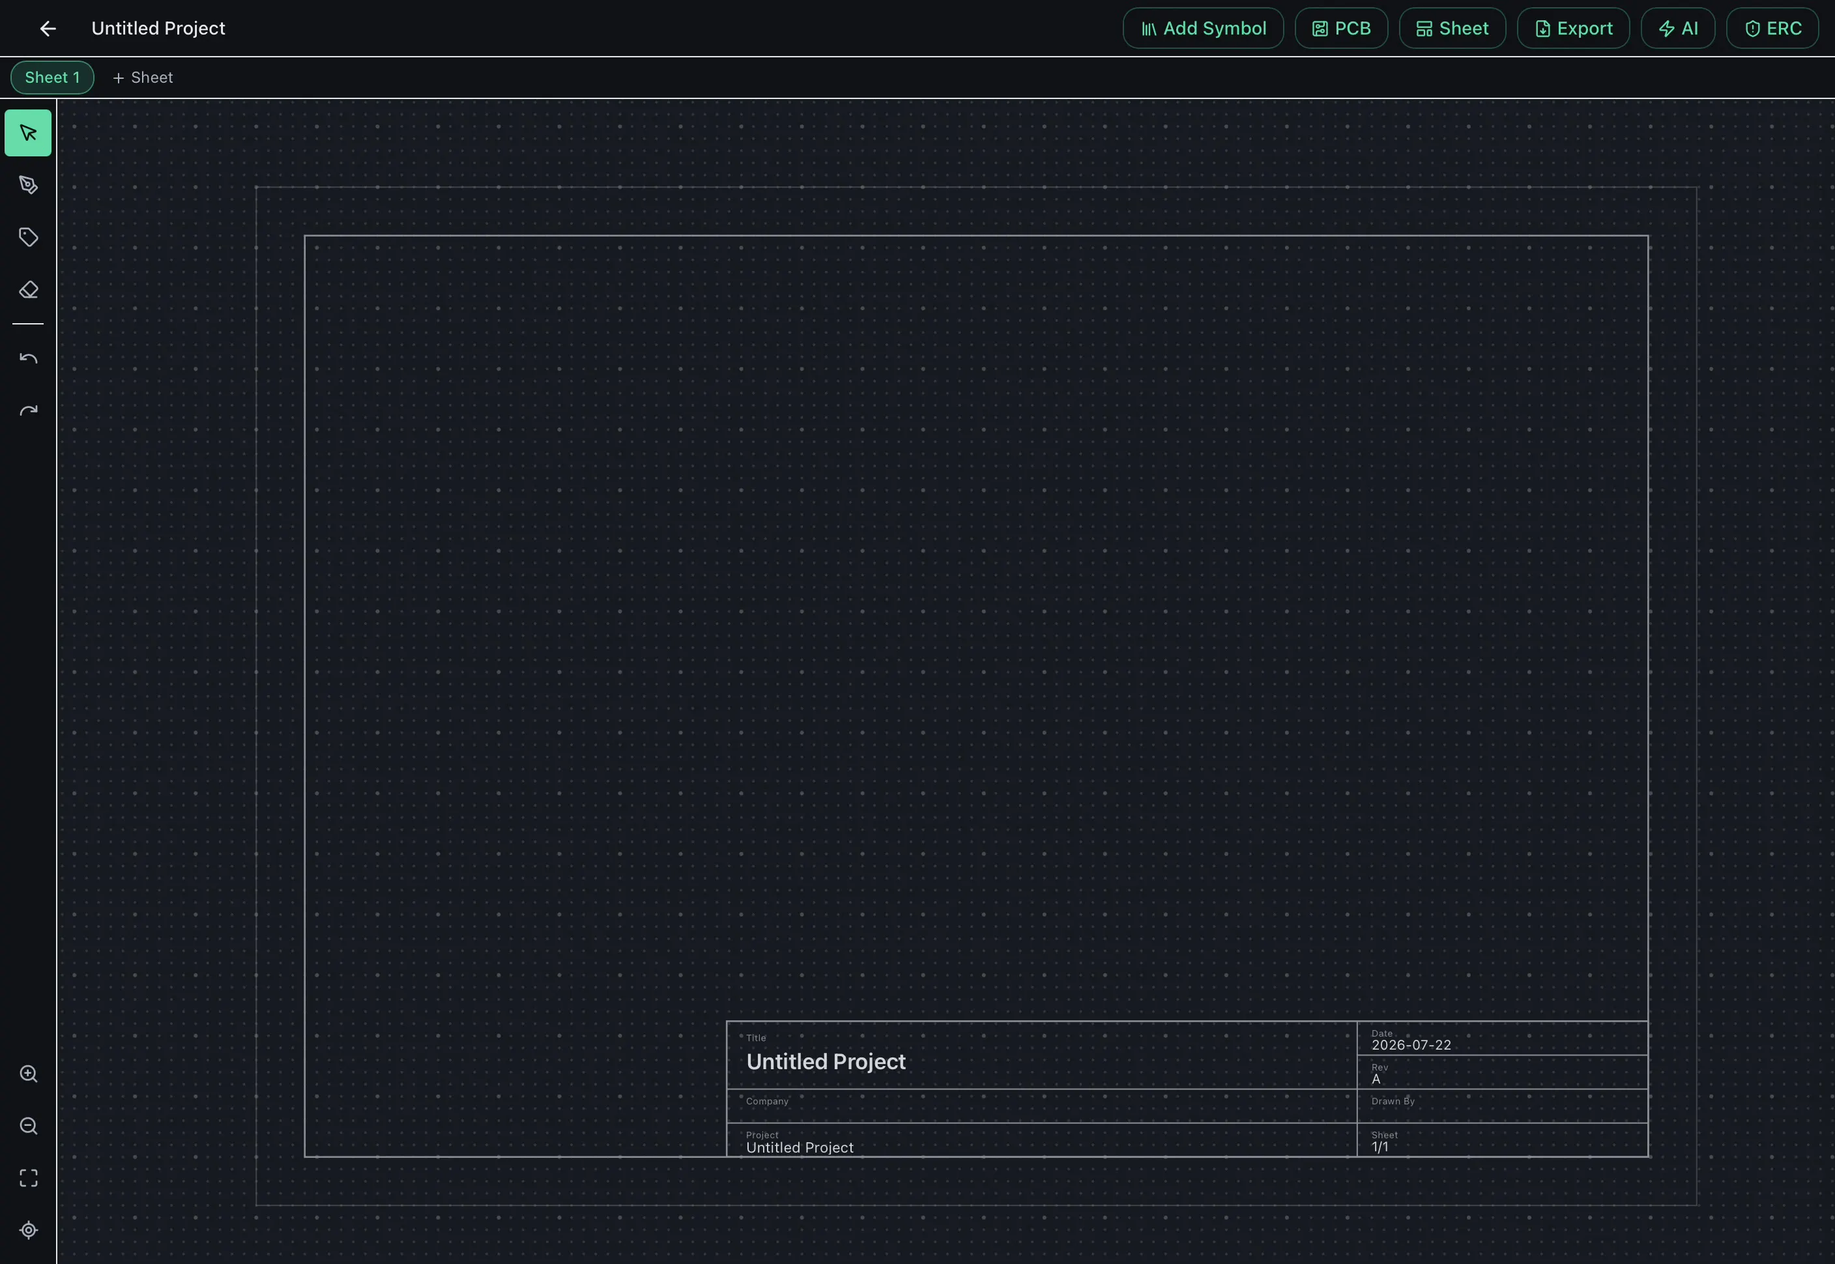Click the Drawn By field in title block
Screen dimensions: 1835x1264
click(1503, 1106)
